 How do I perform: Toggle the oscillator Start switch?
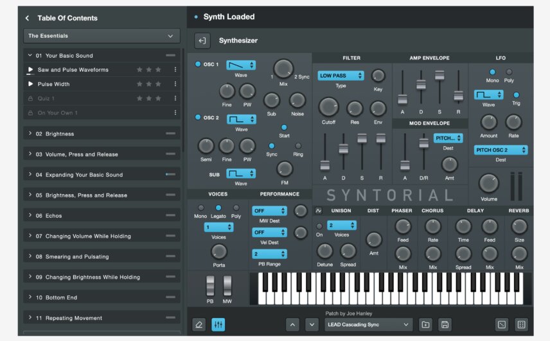coord(284,128)
